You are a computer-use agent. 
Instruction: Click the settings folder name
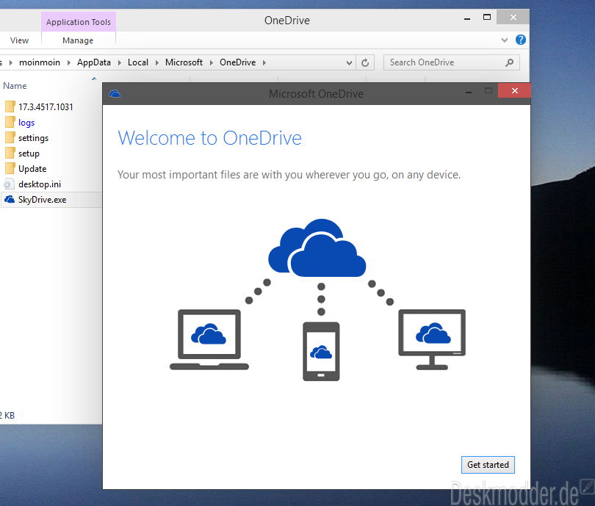[x=33, y=138]
